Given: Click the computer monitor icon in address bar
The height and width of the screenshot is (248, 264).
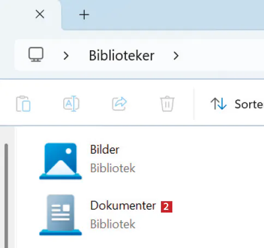Looking at the screenshot, I should pos(36,55).
